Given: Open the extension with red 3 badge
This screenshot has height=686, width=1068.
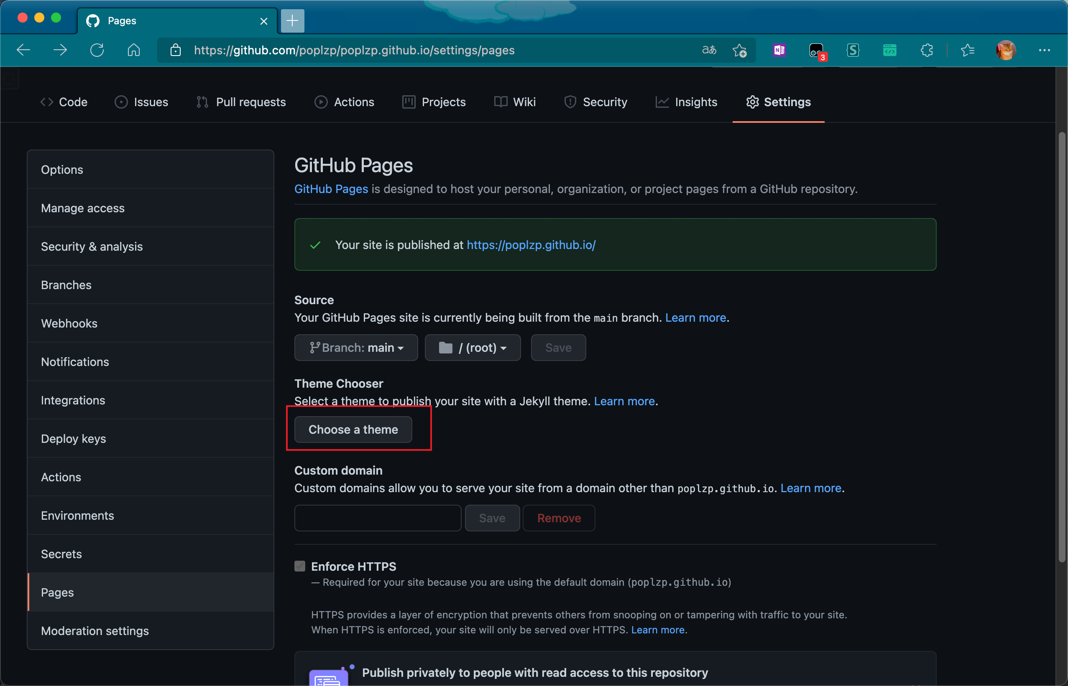Looking at the screenshot, I should pos(817,51).
